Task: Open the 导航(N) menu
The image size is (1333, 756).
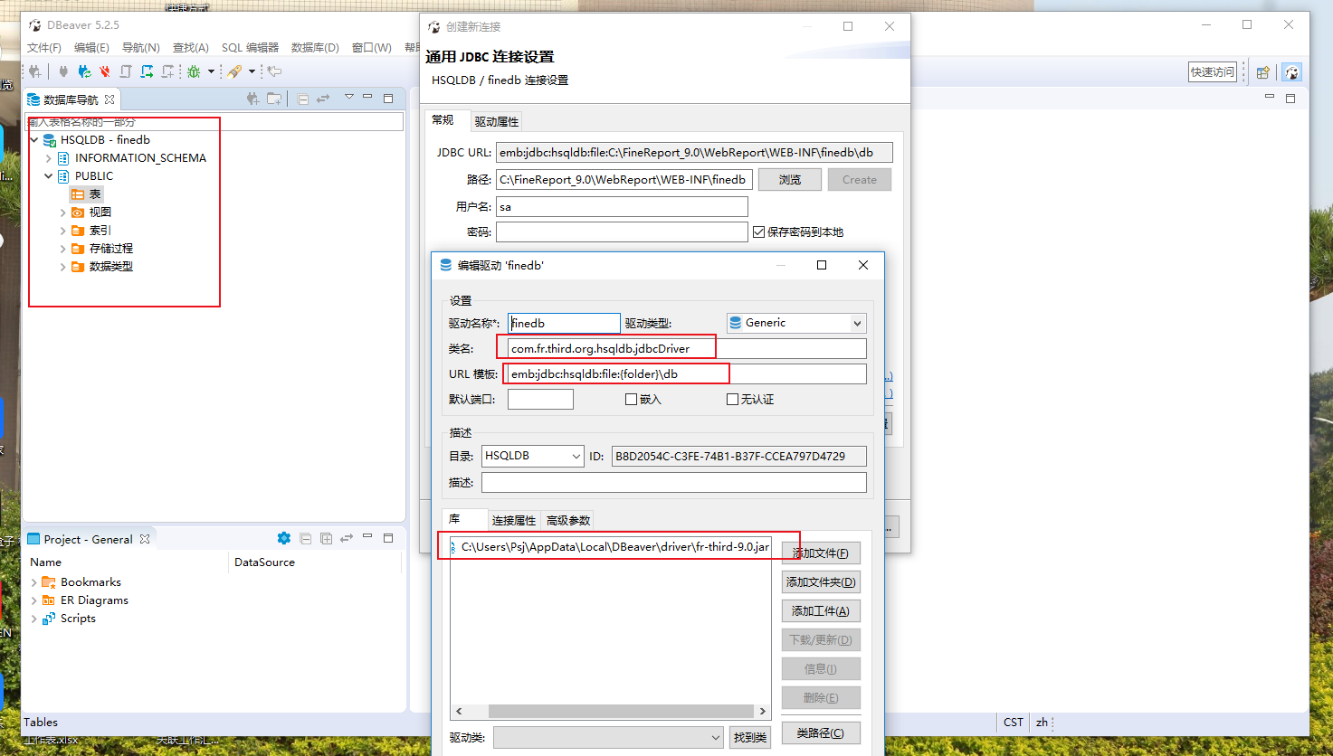Action: tap(140, 47)
